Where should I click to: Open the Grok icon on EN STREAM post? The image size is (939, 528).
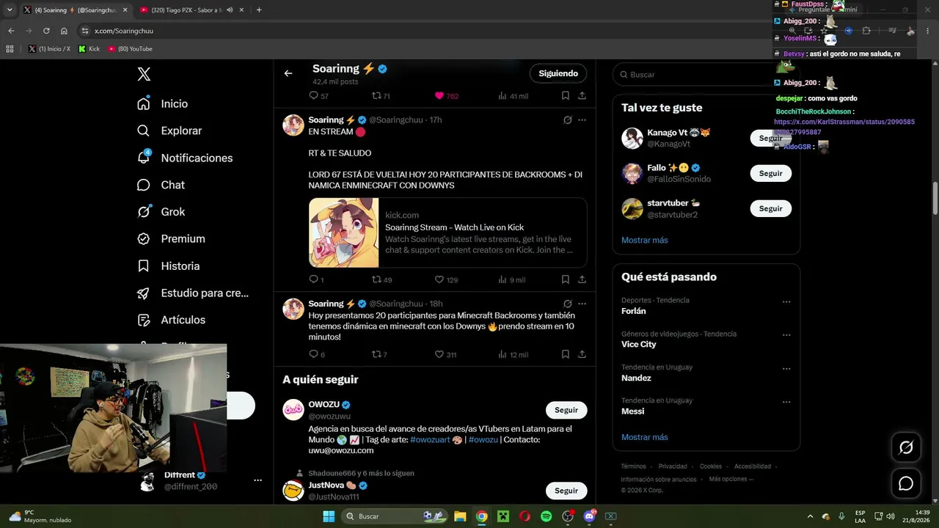coord(567,120)
